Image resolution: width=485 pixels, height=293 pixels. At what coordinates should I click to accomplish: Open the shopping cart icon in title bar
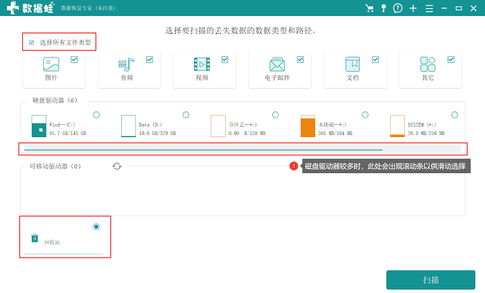click(369, 8)
